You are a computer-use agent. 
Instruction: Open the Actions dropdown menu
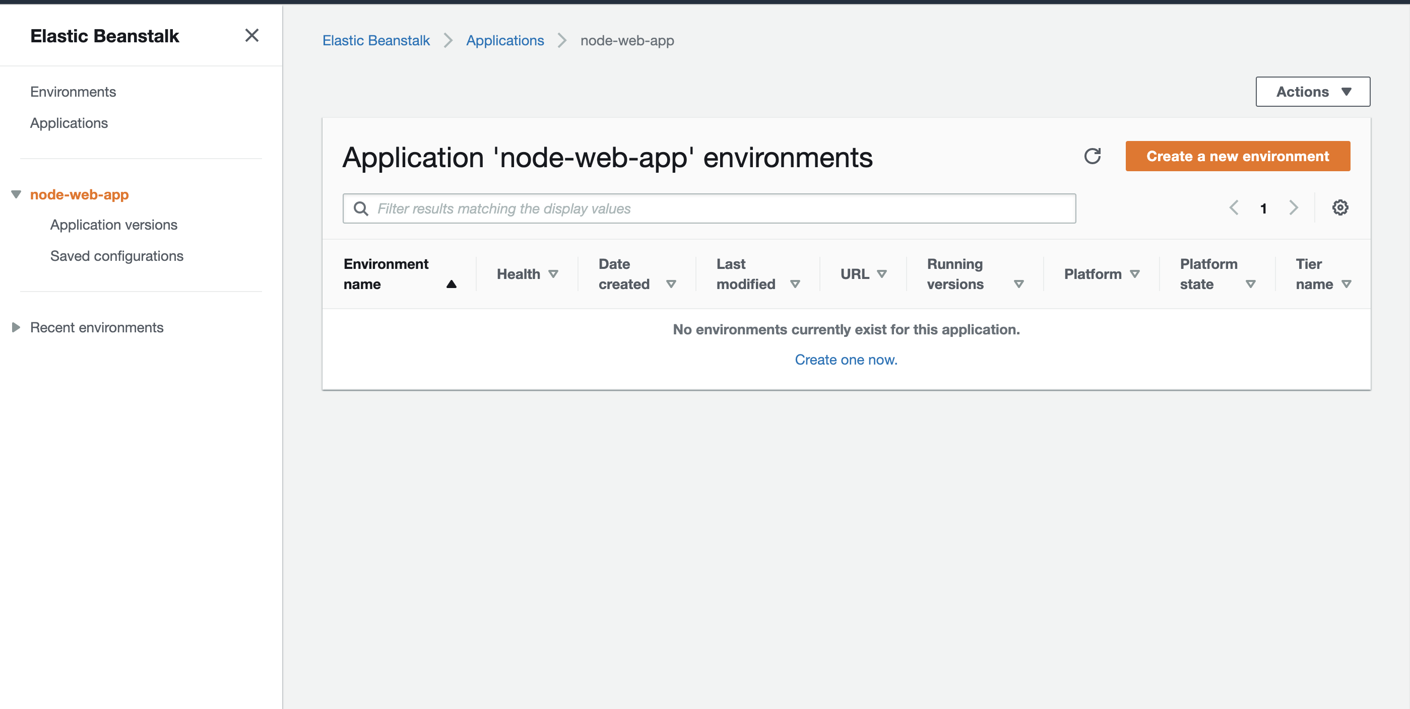(x=1312, y=92)
